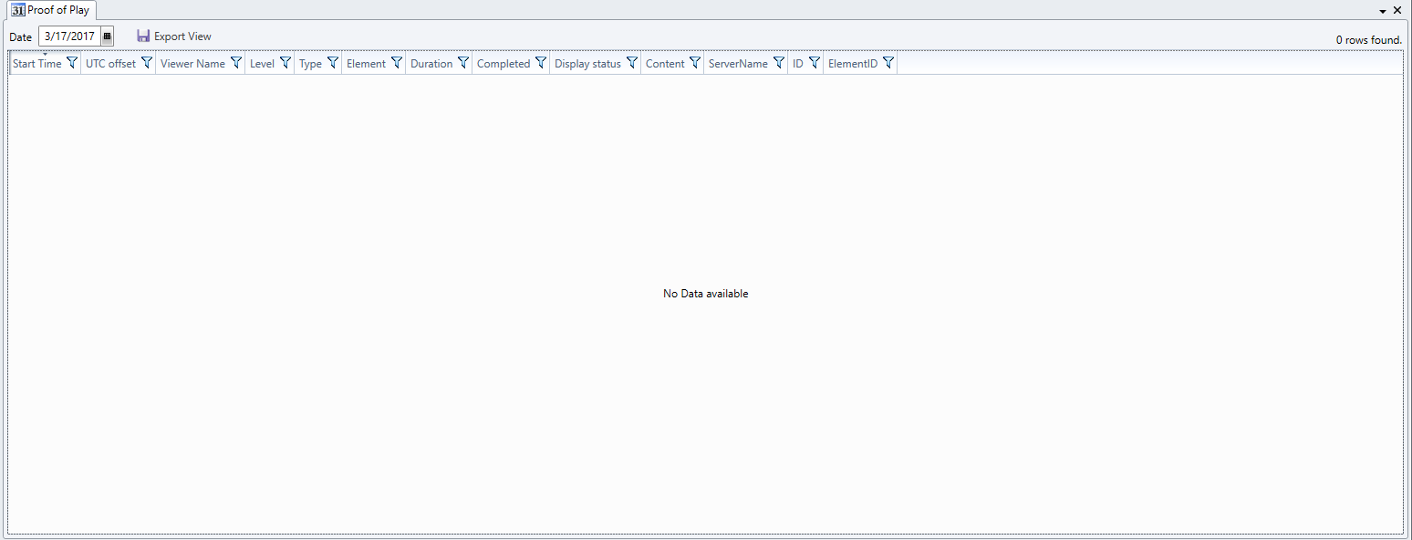The width and height of the screenshot is (1412, 540).
Task: Sort by ServerName column header
Action: pos(738,64)
